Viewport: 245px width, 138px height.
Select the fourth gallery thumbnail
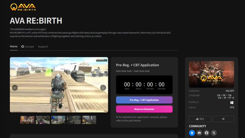click(x=73, y=120)
